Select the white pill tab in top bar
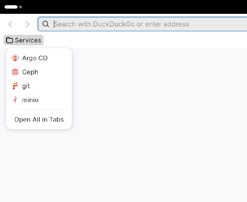Viewport: 247px width, 202px height. click(11, 7)
